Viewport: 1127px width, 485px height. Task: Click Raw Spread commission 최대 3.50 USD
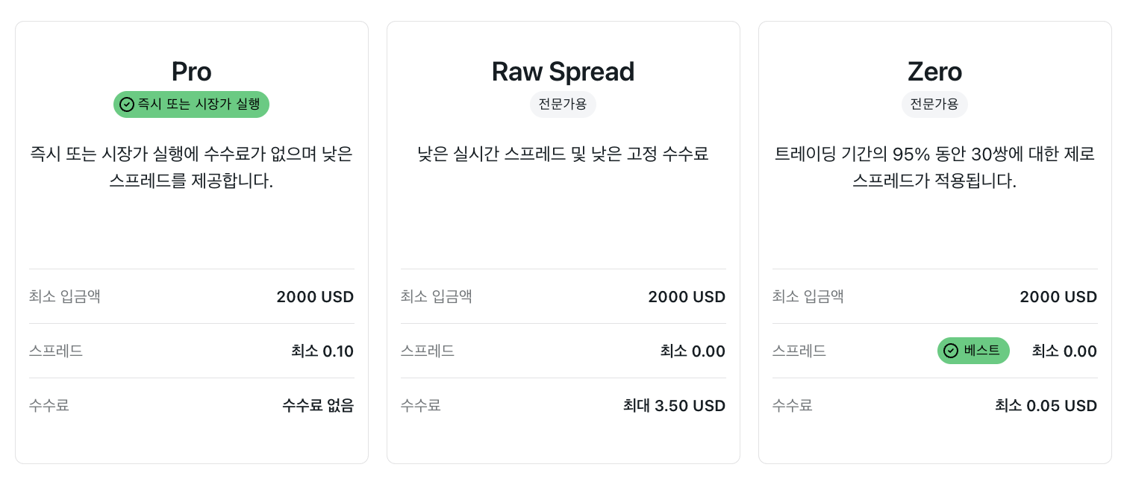675,406
